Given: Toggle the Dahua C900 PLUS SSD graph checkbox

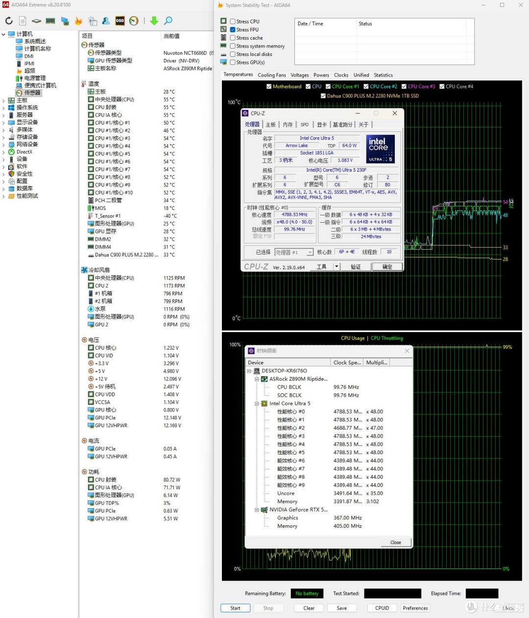Looking at the screenshot, I should tap(323, 96).
